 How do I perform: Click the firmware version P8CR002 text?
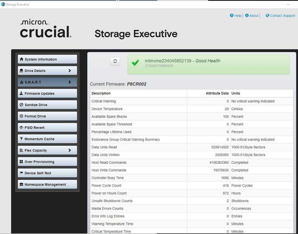click(x=136, y=84)
